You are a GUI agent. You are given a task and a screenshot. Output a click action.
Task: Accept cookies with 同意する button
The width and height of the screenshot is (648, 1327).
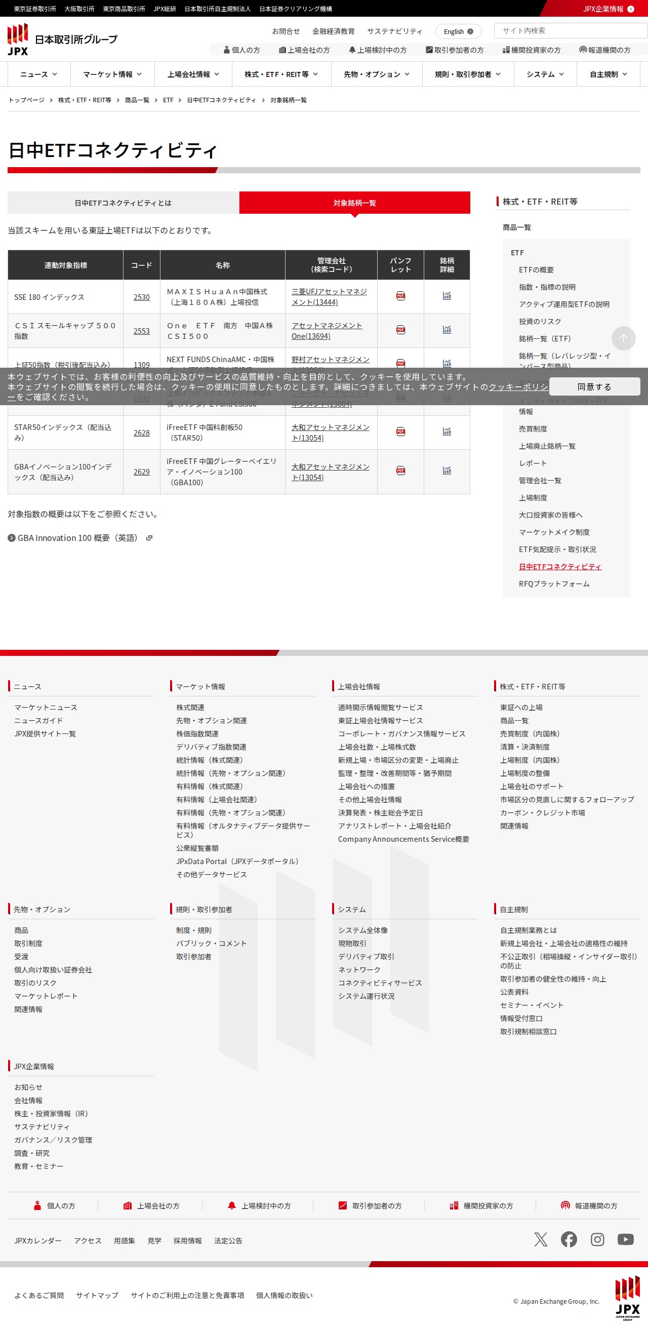click(594, 386)
